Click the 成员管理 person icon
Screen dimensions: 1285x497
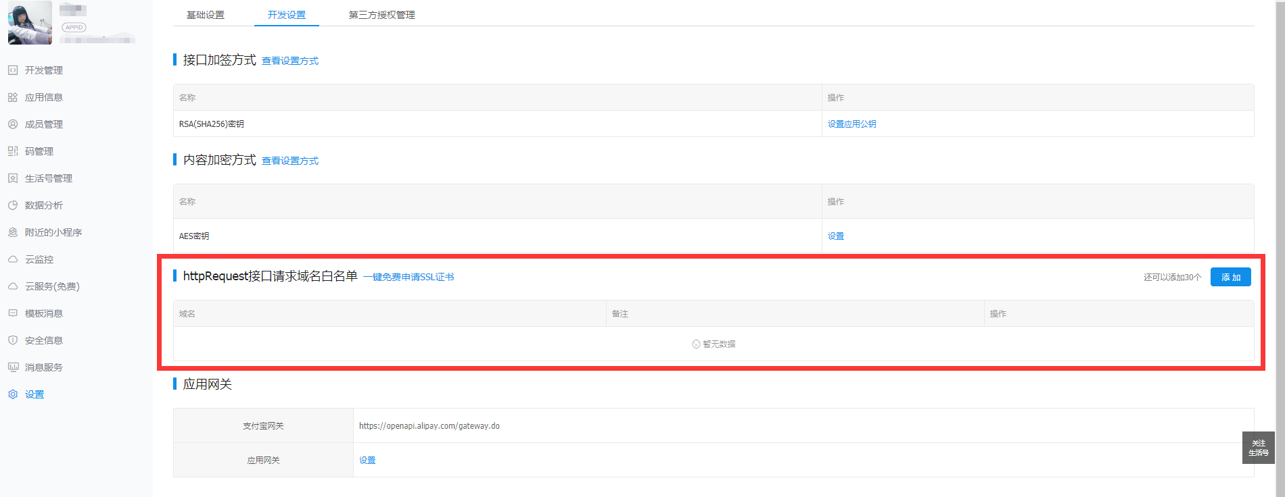click(13, 124)
